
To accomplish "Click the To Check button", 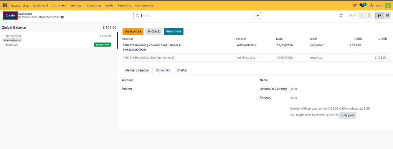I will coord(154,31).
